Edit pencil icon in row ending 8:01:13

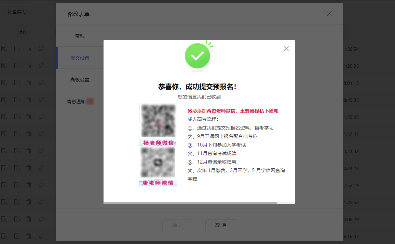click(17, 83)
